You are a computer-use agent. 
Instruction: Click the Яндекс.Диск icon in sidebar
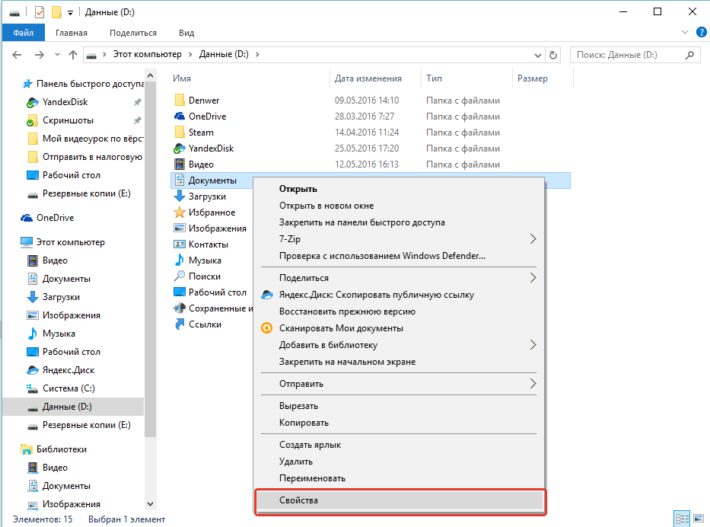(33, 370)
